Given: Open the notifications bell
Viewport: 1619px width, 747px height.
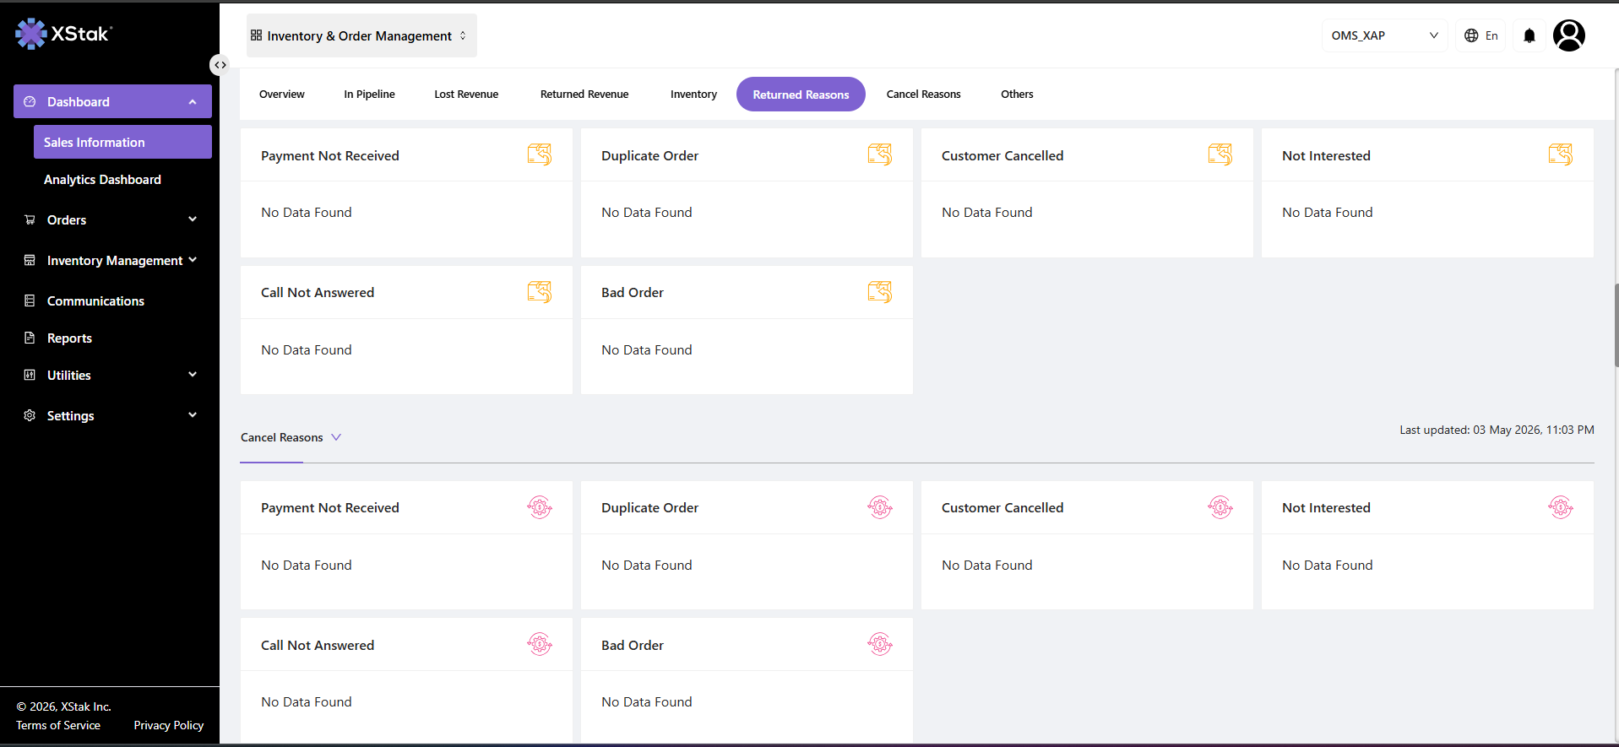Looking at the screenshot, I should (x=1529, y=35).
